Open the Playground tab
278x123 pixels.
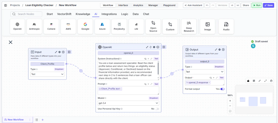[169, 5]
